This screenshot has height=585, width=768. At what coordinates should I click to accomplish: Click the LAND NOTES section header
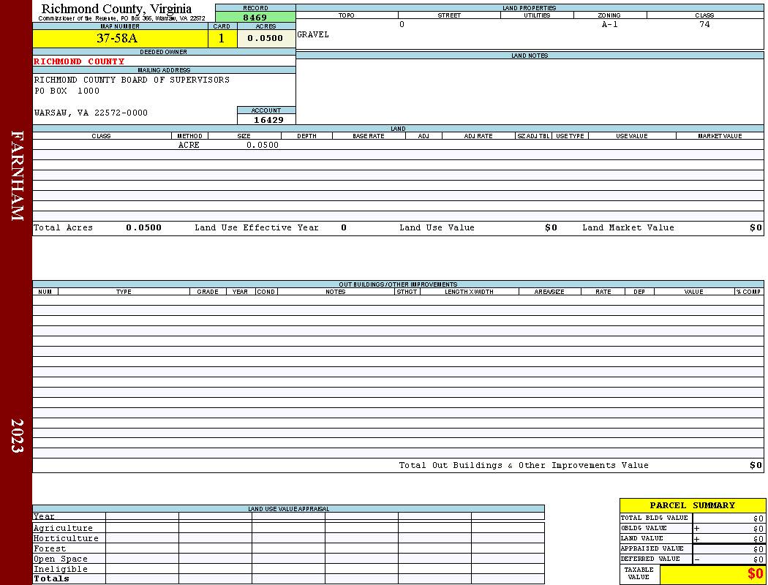click(530, 56)
